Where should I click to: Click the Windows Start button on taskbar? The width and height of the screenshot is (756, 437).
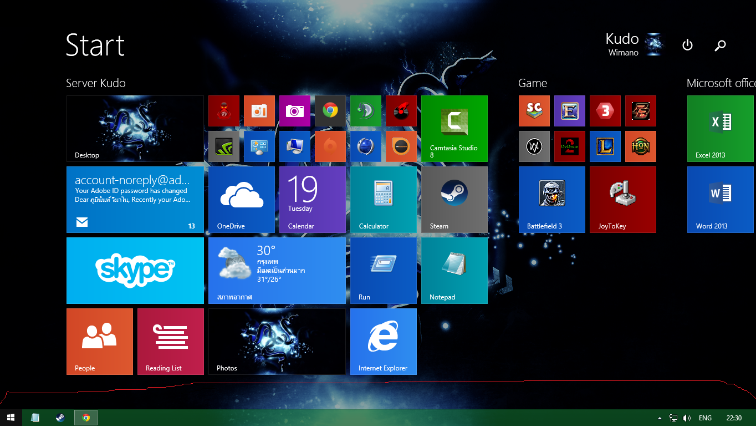11,418
